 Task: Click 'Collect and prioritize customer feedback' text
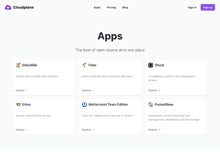[107, 76]
